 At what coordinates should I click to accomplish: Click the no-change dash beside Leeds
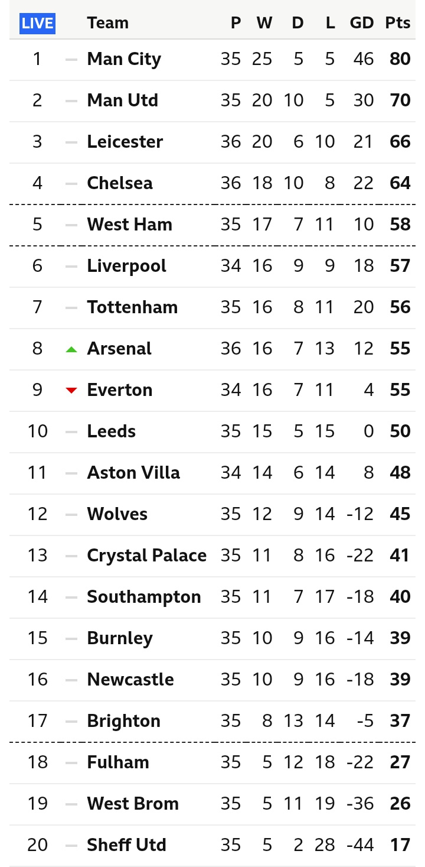coord(71,432)
